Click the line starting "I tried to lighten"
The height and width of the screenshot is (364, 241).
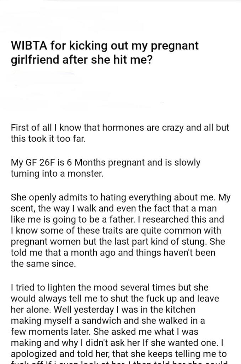(x=109, y=287)
